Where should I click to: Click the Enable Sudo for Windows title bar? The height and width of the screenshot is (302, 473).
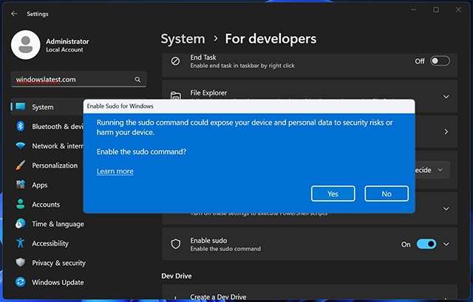tap(249, 106)
